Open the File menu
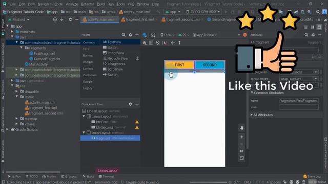Image resolution: width=328 pixels, height=184 pixels. click(13, 4)
